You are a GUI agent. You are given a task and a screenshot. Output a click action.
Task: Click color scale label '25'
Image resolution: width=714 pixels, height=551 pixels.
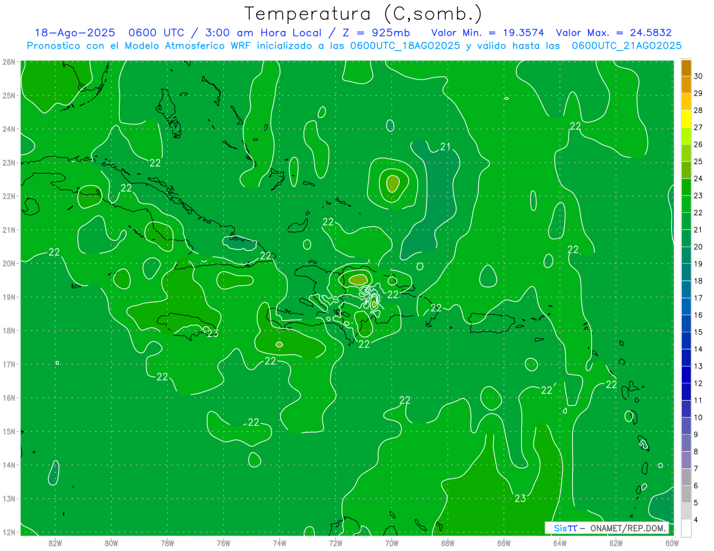(x=699, y=161)
